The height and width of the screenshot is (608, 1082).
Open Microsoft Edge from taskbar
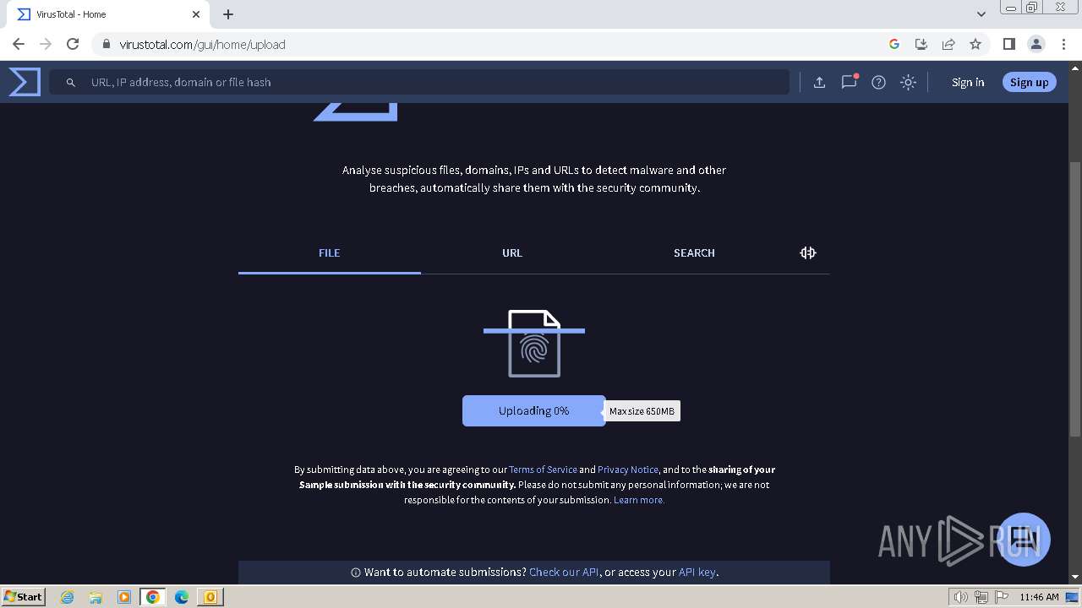(181, 597)
